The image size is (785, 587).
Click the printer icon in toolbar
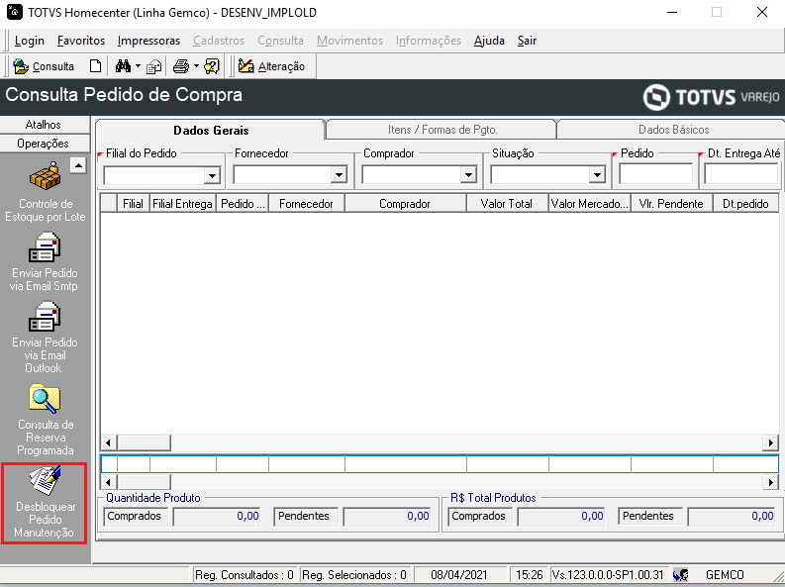[x=181, y=66]
